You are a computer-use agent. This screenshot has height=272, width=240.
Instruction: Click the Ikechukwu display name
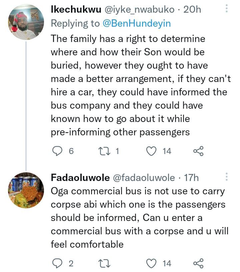(x=76, y=10)
